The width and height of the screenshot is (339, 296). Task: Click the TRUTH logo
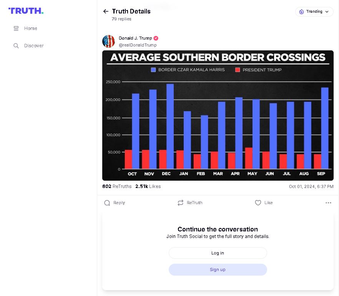pyautogui.click(x=26, y=11)
